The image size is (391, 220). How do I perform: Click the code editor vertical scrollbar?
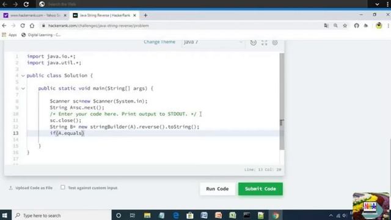point(282,101)
